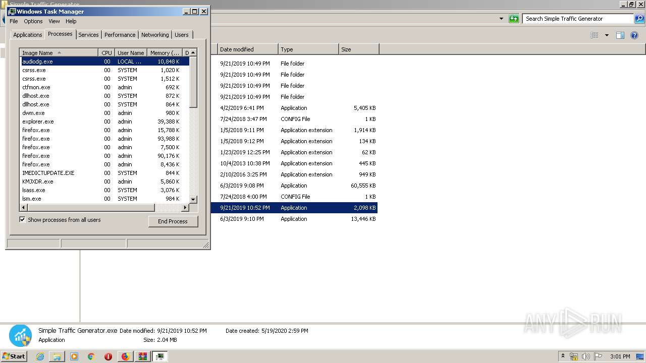Viewport: 646px width, 363px height.
Task: Launch Windows Media Player from taskbar
Action: point(74,356)
